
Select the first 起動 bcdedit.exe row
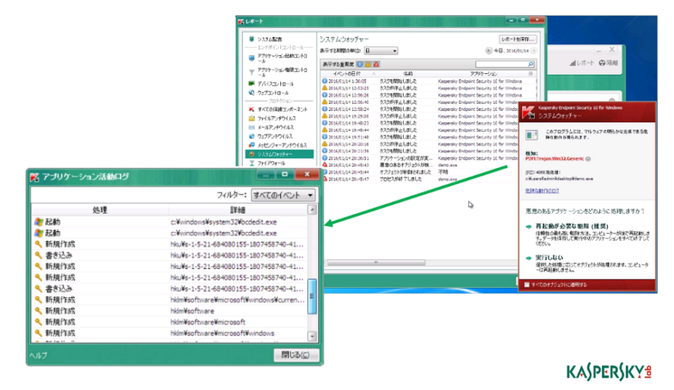click(x=169, y=222)
